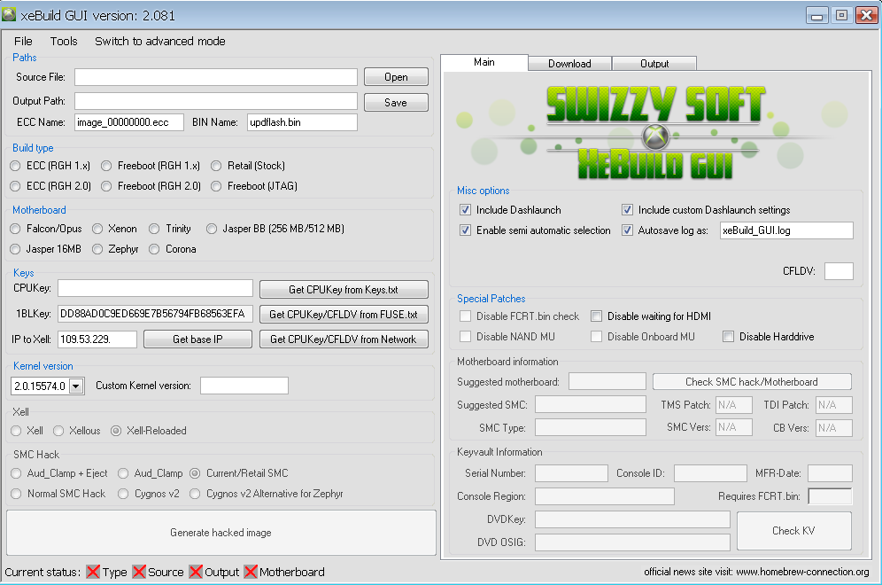Click the red X Output status icon
Viewport: 882px width, 585px height.
coord(196,572)
